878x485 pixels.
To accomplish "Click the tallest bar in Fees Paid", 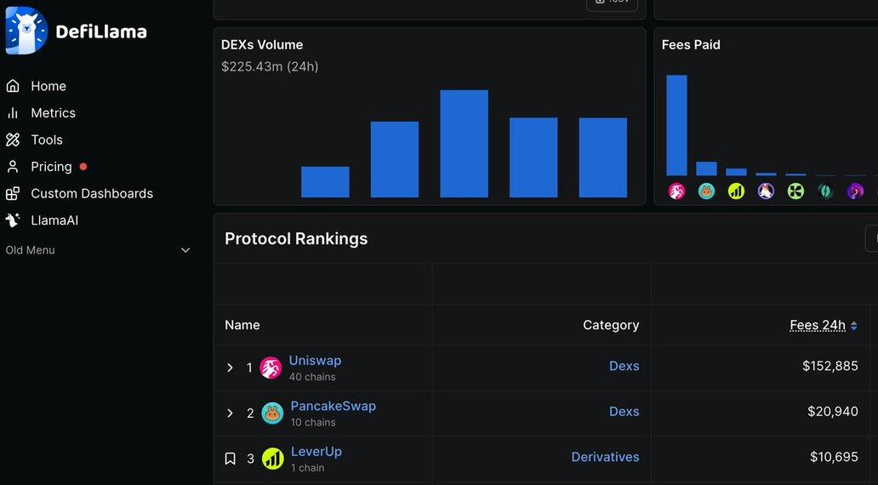I will coord(676,125).
